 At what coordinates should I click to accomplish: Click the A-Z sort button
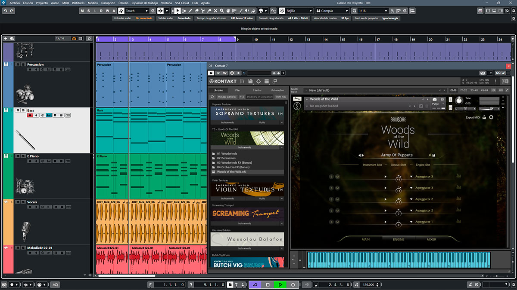(242, 97)
